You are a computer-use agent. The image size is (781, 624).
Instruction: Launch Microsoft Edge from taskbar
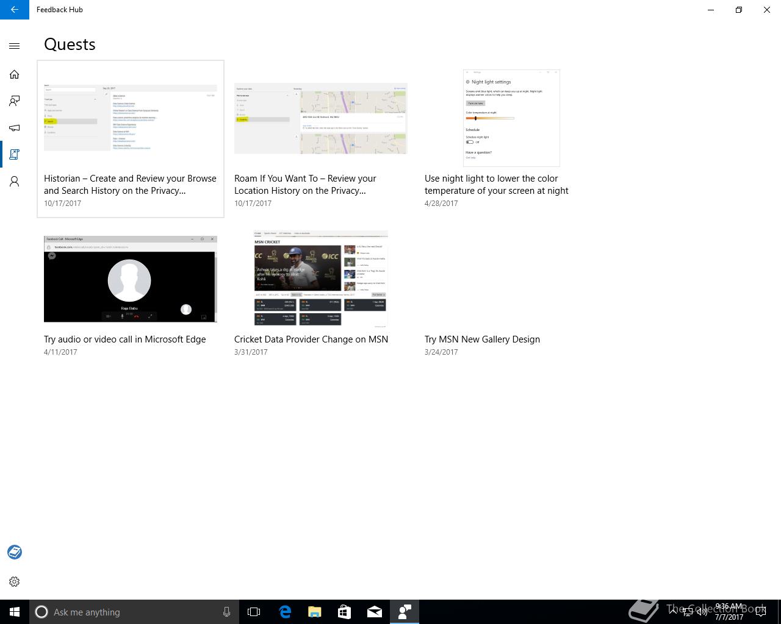click(x=285, y=612)
